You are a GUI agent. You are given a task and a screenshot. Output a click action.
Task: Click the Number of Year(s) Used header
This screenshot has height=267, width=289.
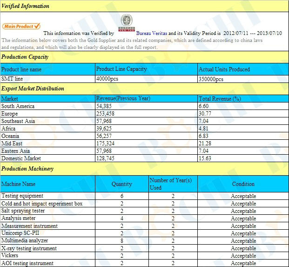173,184
